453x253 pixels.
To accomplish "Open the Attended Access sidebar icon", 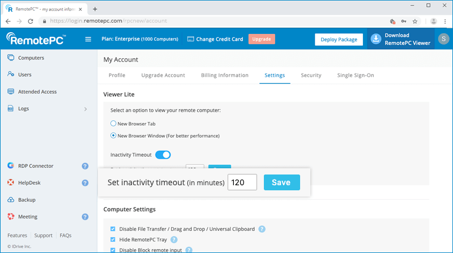I will click(11, 91).
